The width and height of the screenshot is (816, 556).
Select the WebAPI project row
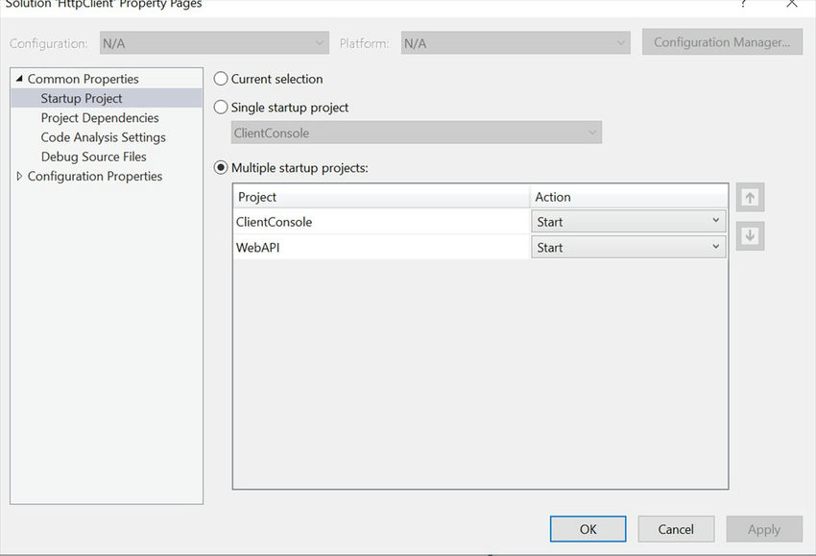(381, 248)
